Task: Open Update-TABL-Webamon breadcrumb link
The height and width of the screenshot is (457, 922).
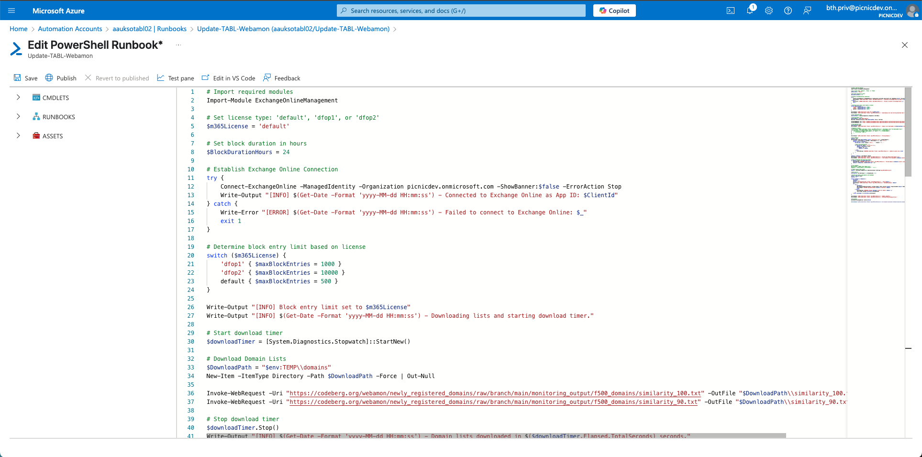Action: [x=293, y=29]
